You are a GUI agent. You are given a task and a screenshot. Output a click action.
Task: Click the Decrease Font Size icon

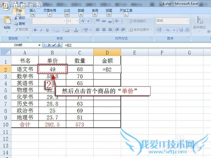tap(89, 21)
